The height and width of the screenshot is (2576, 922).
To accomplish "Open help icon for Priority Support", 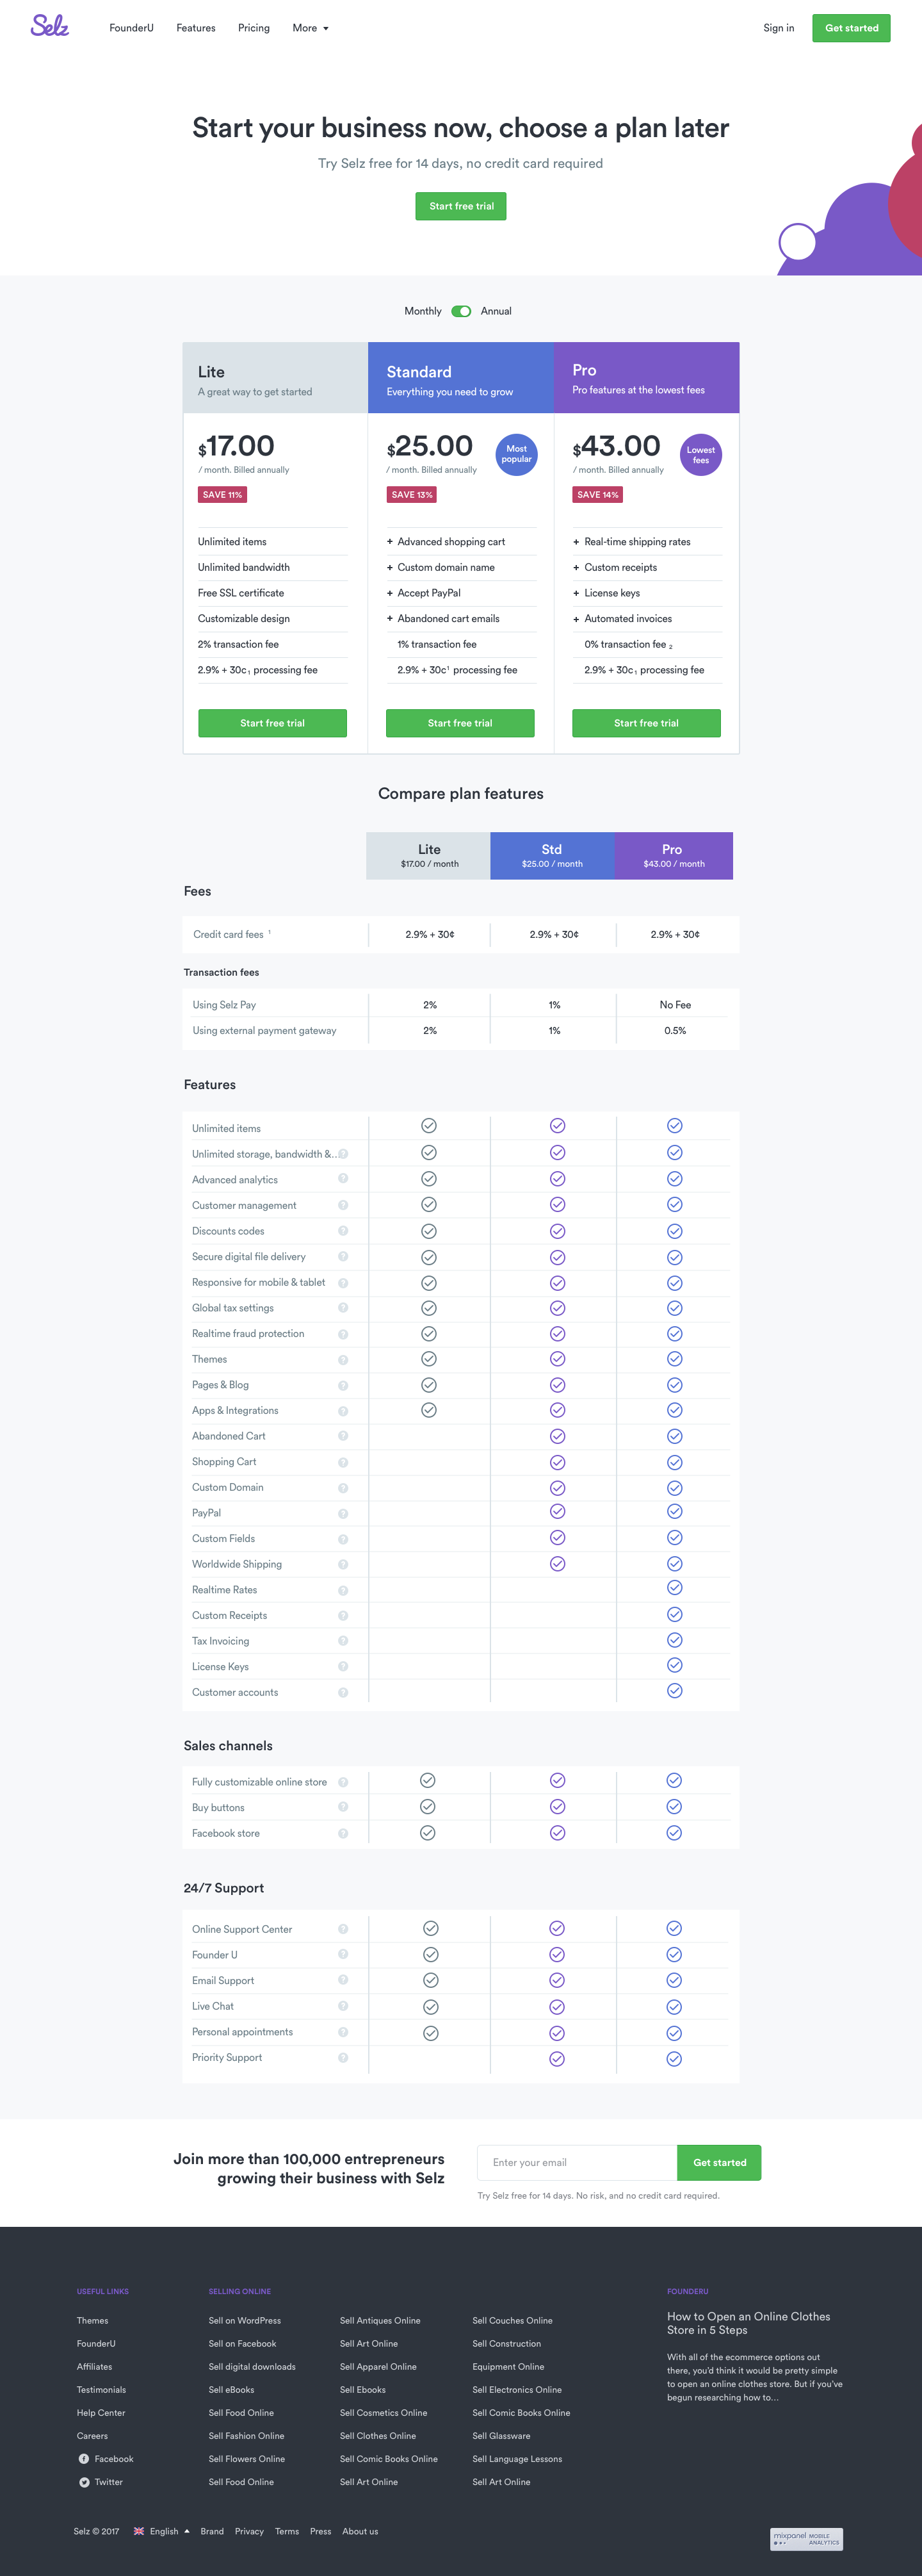I will [x=343, y=2057].
